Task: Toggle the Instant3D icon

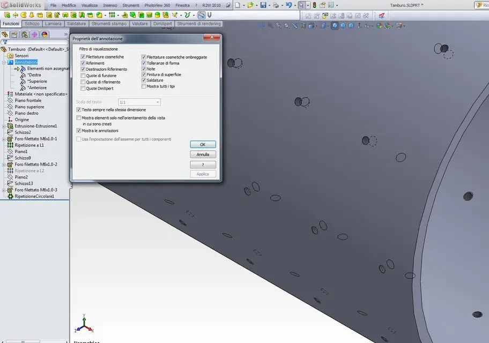Action: 202,15
